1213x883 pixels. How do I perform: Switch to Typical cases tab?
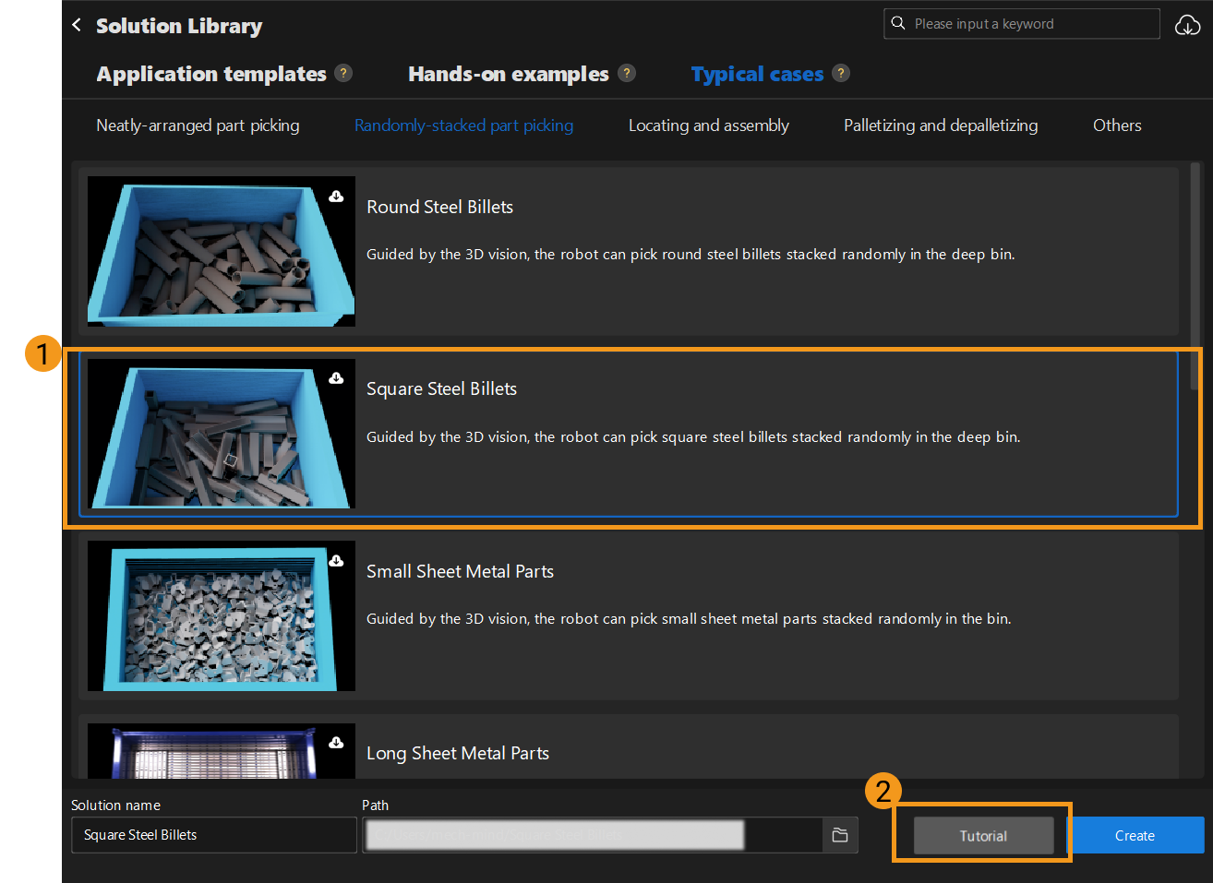(757, 74)
